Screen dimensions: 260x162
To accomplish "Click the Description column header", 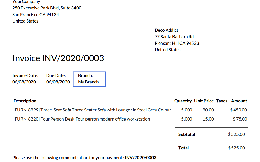I will (25, 101).
